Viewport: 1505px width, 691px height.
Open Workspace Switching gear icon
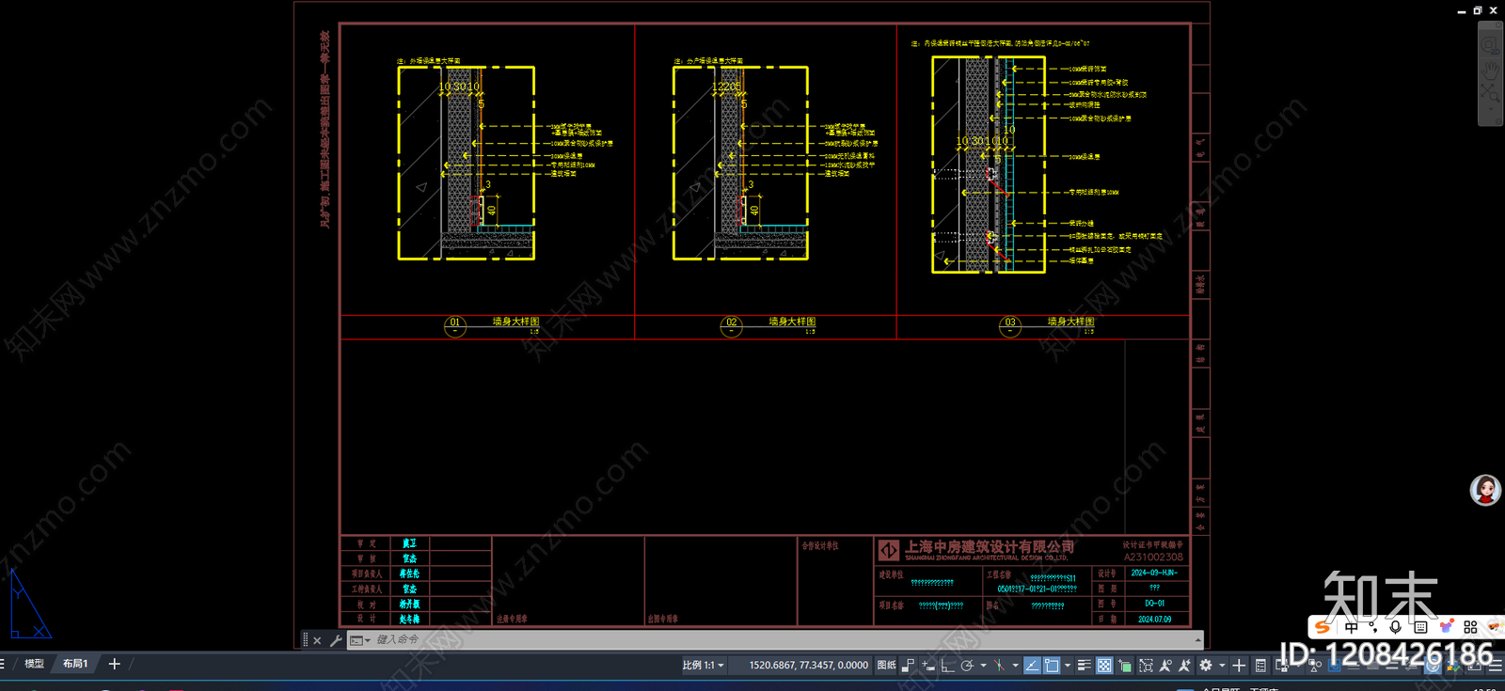point(1206,665)
